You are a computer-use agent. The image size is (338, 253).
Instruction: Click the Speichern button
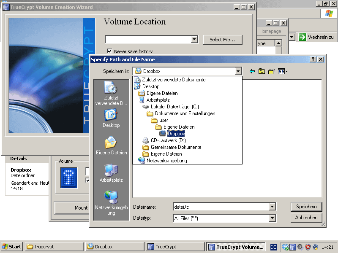(306, 207)
